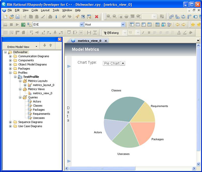
Task: Click the yellow back arrow icon
Action: pyautogui.click(x=178, y=25)
